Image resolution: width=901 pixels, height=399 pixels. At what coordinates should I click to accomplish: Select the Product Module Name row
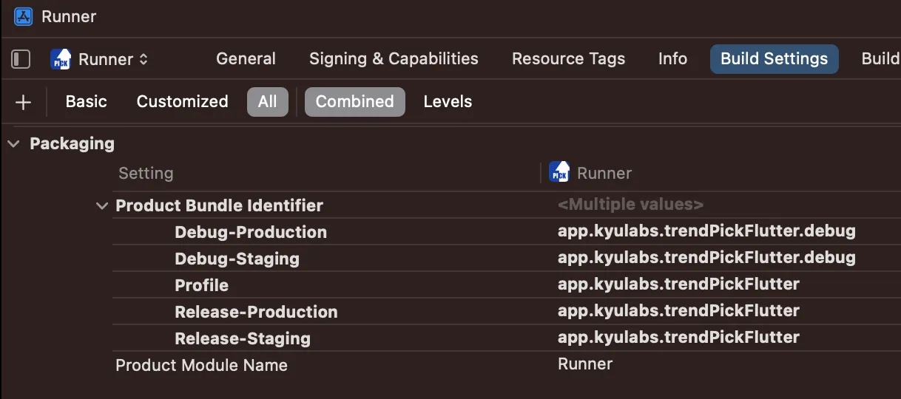[201, 365]
